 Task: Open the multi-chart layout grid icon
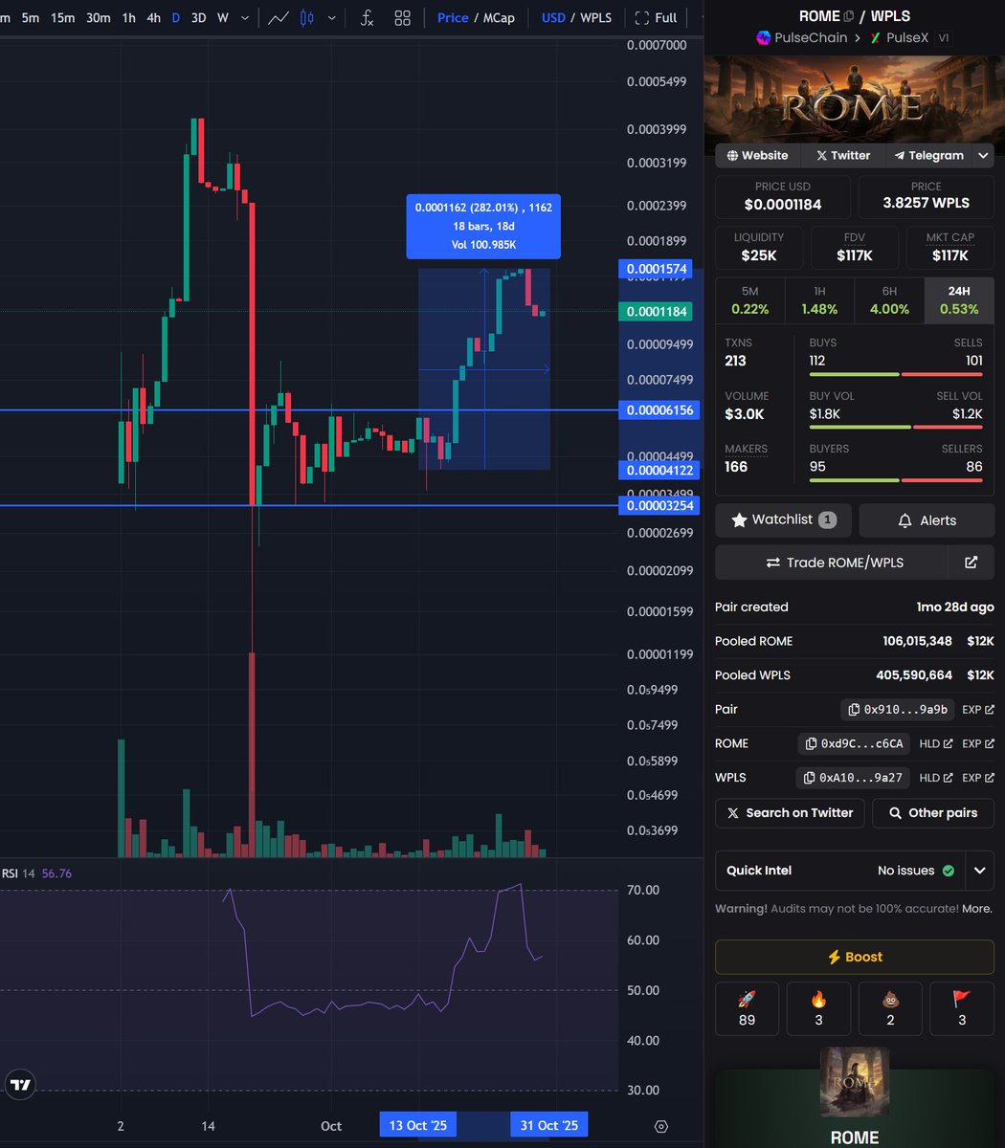click(402, 17)
